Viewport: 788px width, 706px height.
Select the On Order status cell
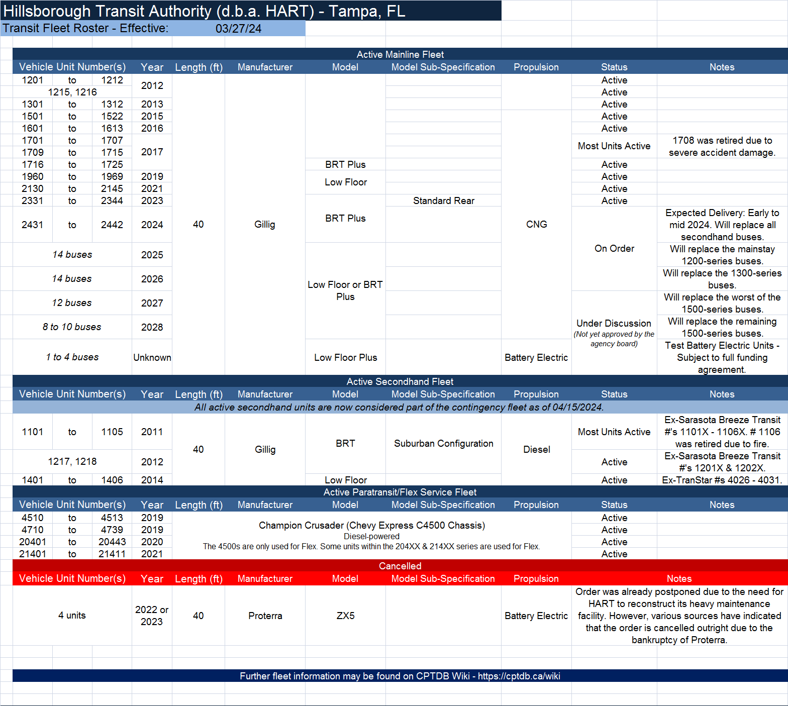pyautogui.click(x=614, y=248)
